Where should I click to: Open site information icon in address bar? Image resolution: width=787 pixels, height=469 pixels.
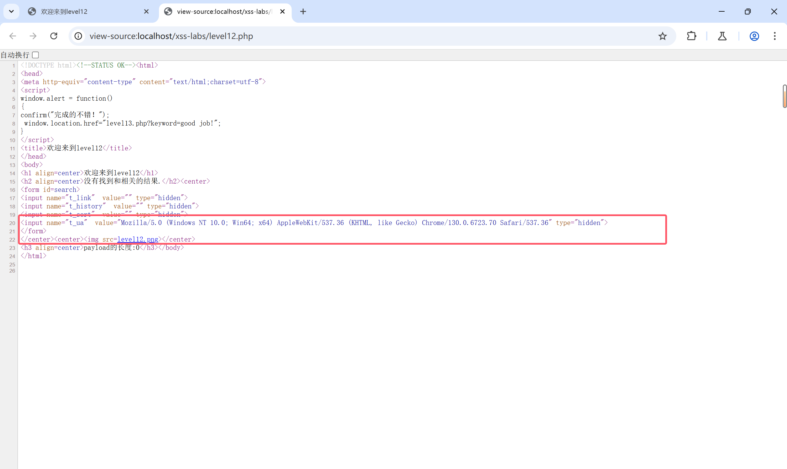78,36
